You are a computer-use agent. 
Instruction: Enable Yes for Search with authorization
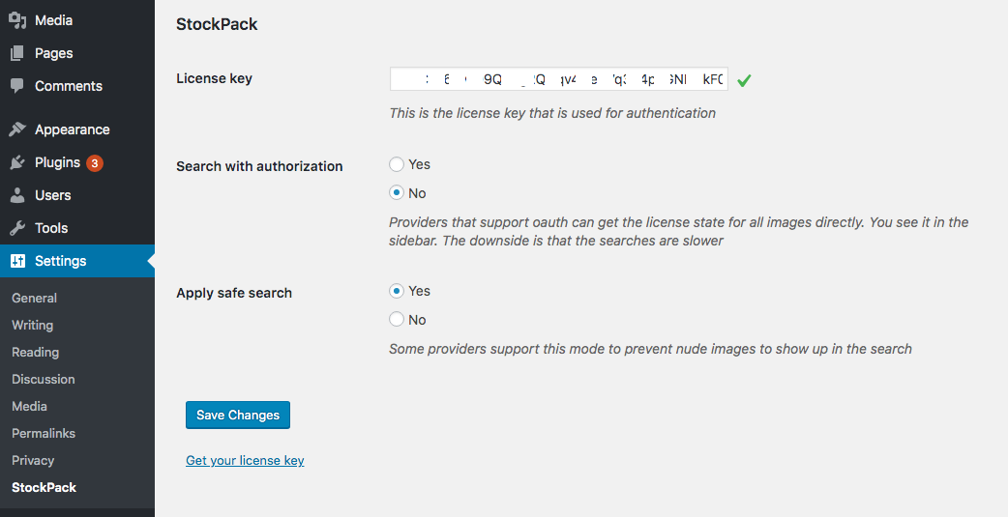tap(397, 164)
